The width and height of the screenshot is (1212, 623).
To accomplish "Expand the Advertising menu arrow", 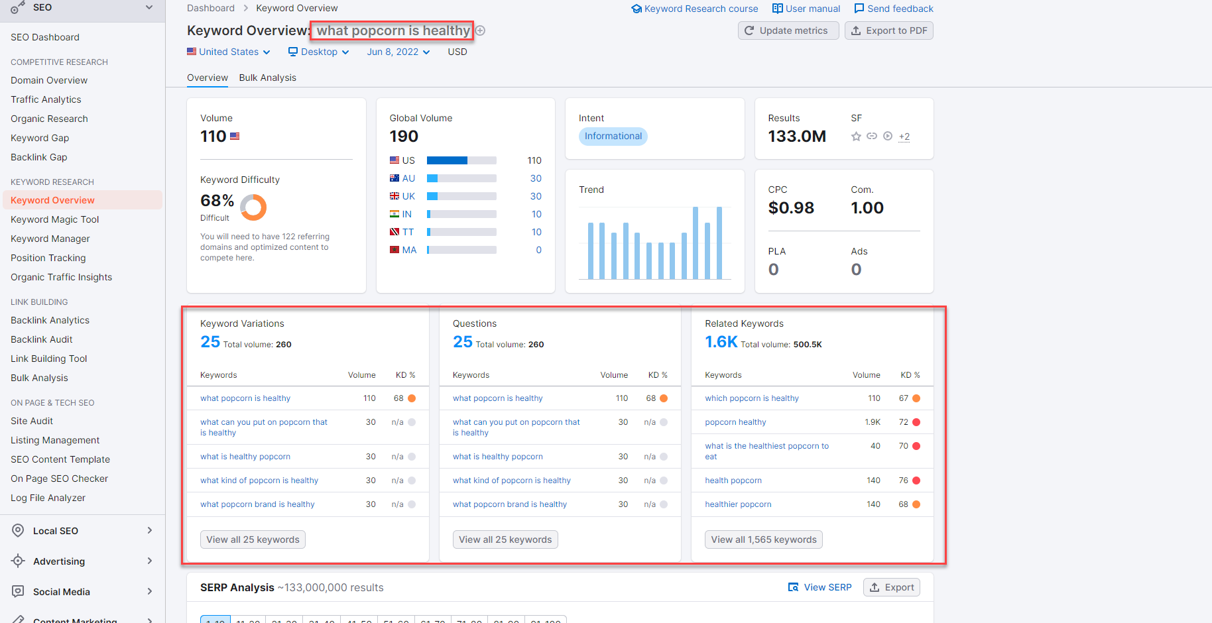I will point(150,561).
